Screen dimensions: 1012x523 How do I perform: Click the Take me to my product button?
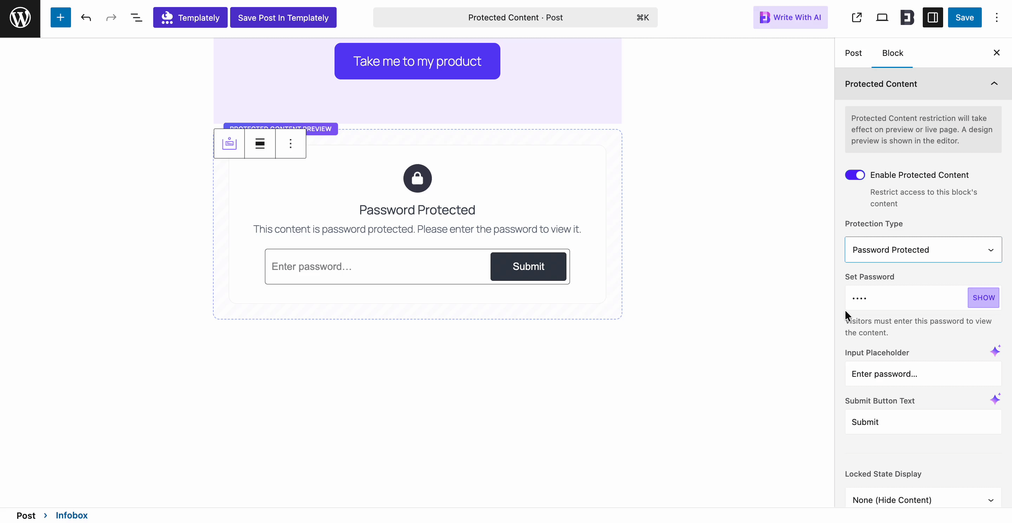click(417, 61)
